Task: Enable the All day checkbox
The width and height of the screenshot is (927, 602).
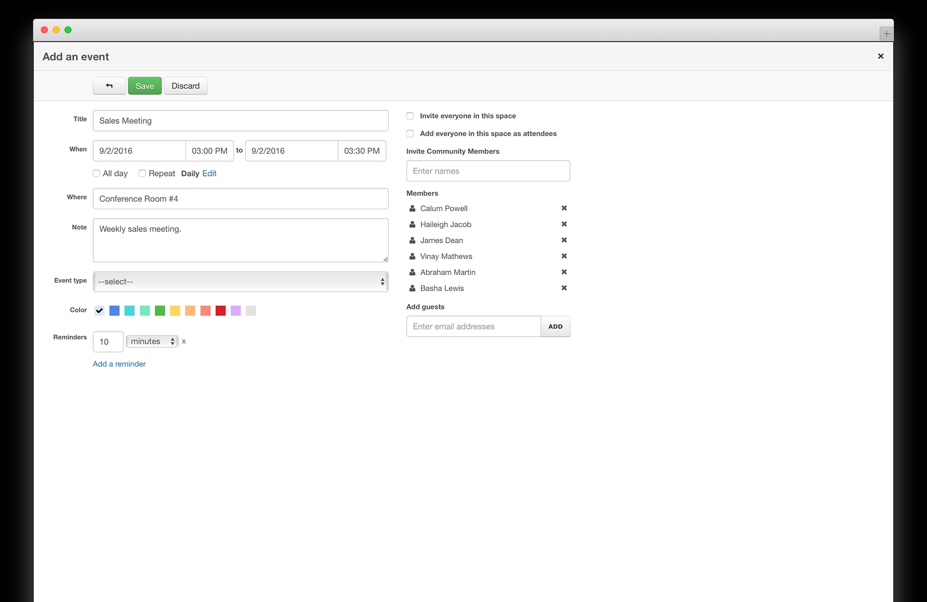Action: click(96, 173)
